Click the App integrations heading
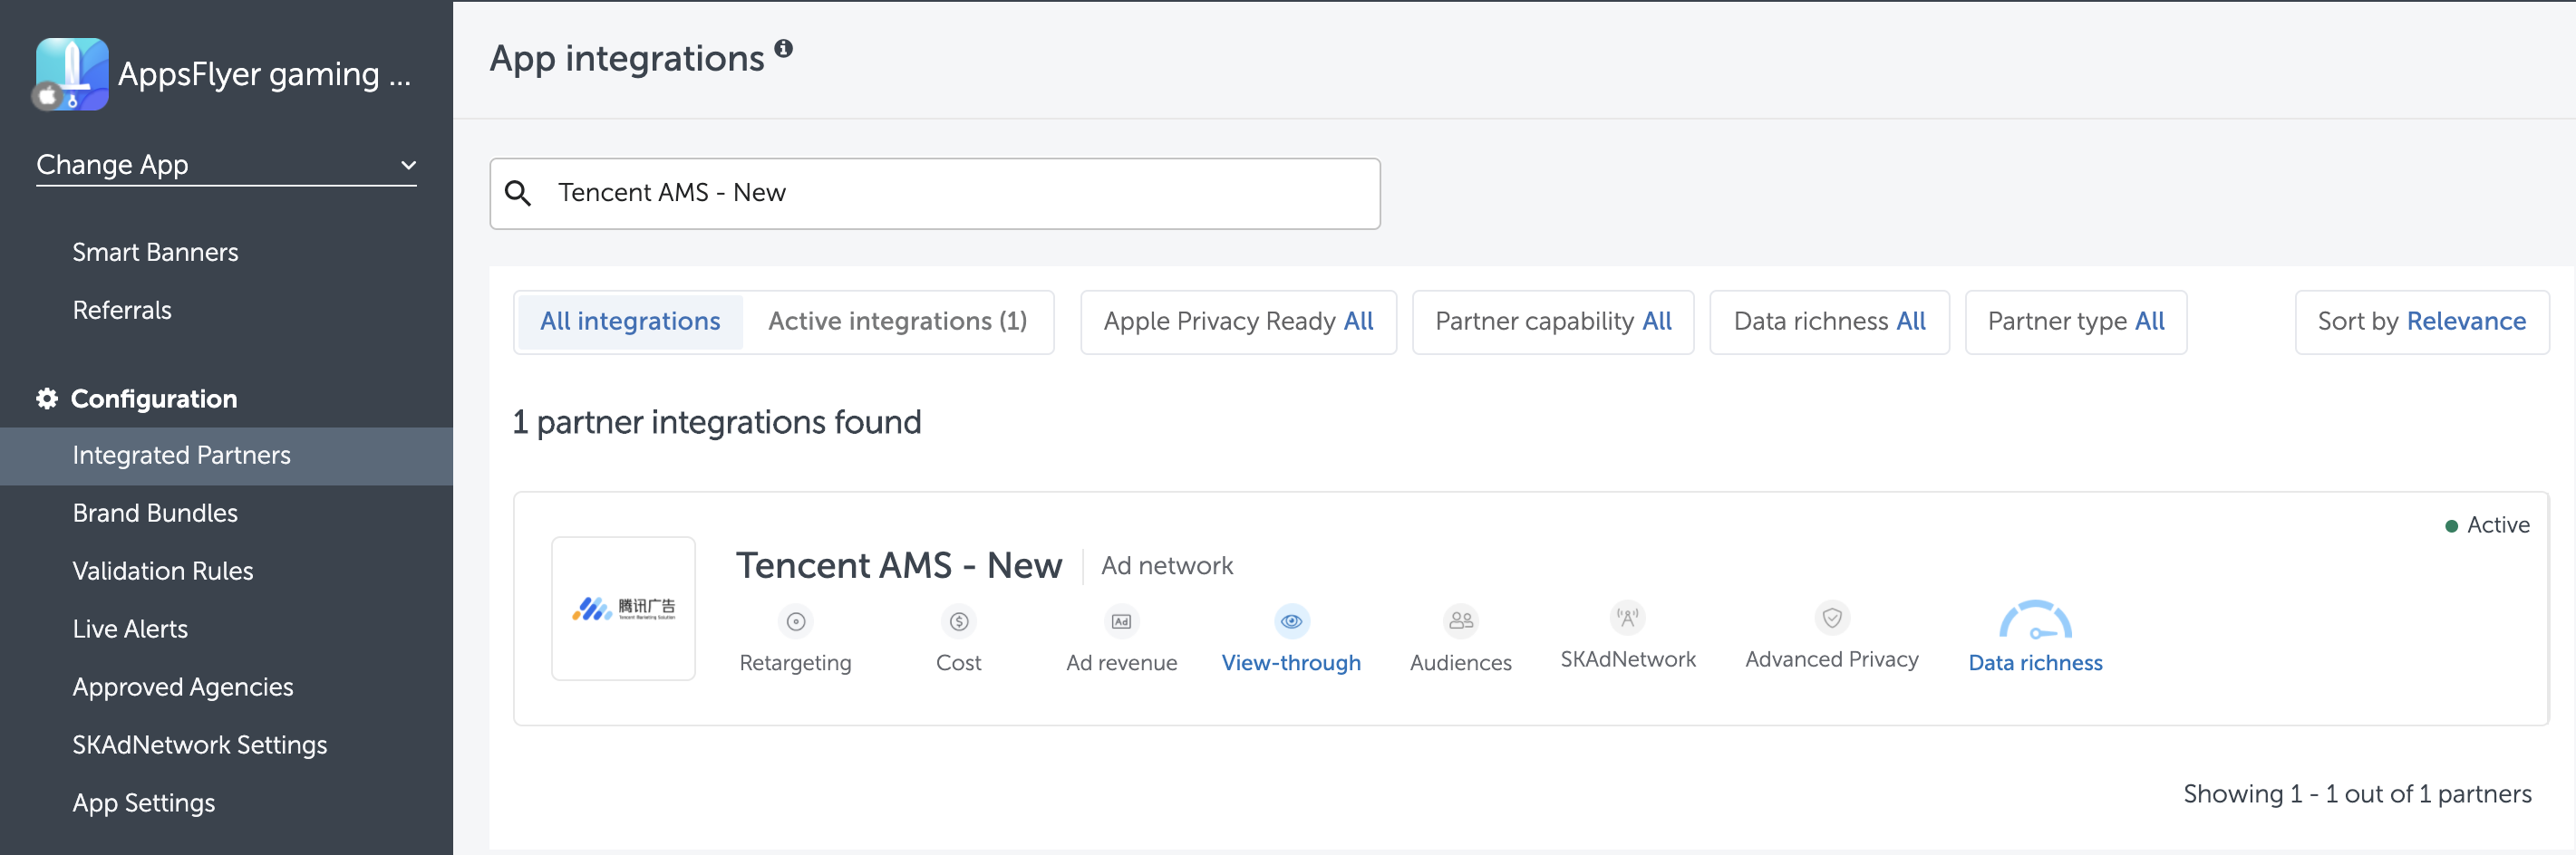 tap(627, 59)
